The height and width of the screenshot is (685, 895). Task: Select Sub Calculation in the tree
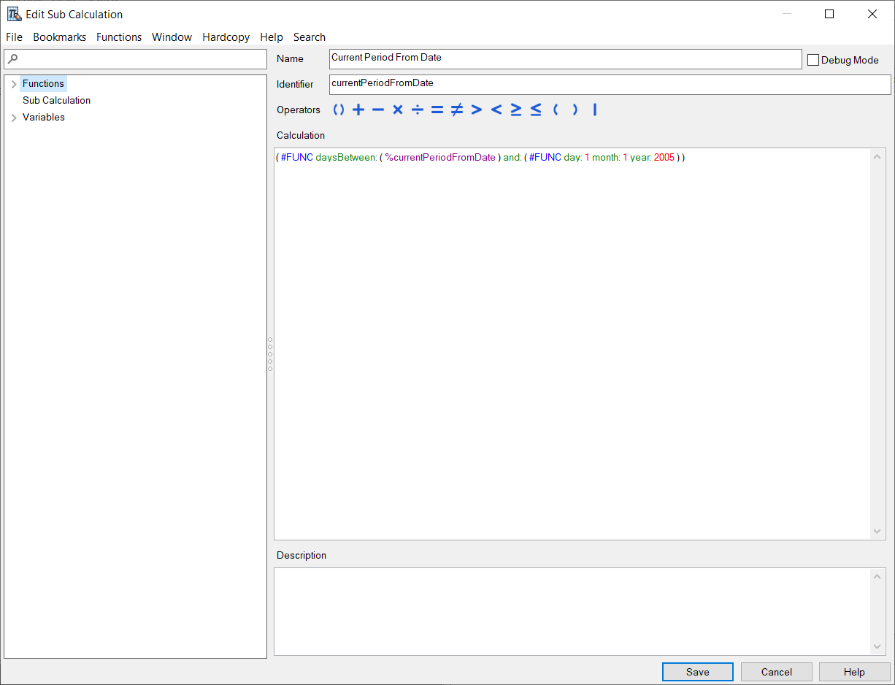[56, 101]
